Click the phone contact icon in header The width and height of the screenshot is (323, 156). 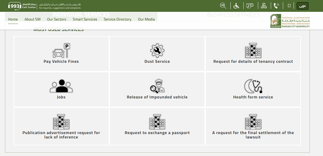point(276,6)
